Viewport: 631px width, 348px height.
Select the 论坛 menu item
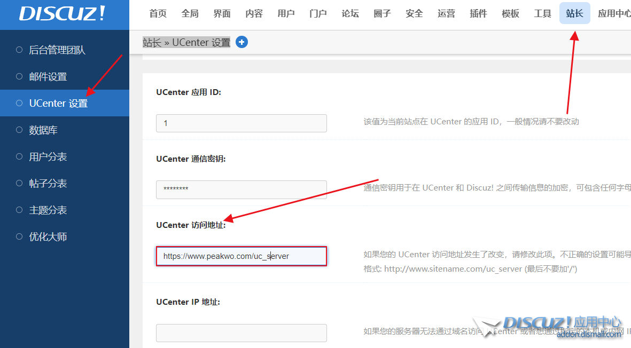pos(350,14)
